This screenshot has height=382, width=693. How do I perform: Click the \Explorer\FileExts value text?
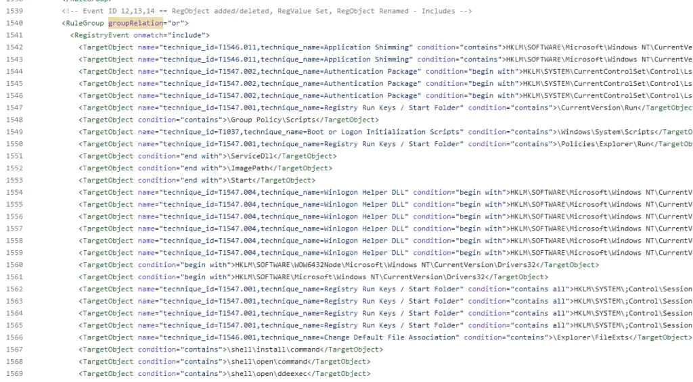(590, 337)
